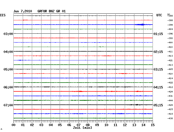Select the DC offset value -414
This screenshot has width=174, height=132.
(170, 78)
